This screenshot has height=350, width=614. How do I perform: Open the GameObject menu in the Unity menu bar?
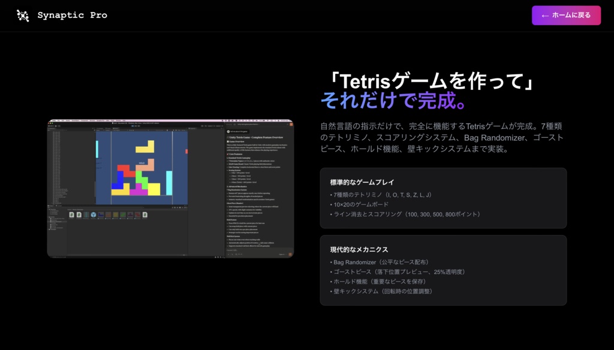(x=76, y=120)
